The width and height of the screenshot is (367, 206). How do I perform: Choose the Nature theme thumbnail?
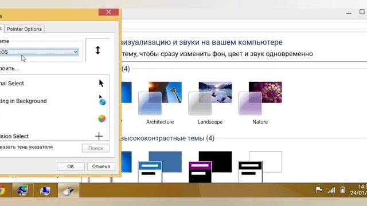pyautogui.click(x=260, y=98)
